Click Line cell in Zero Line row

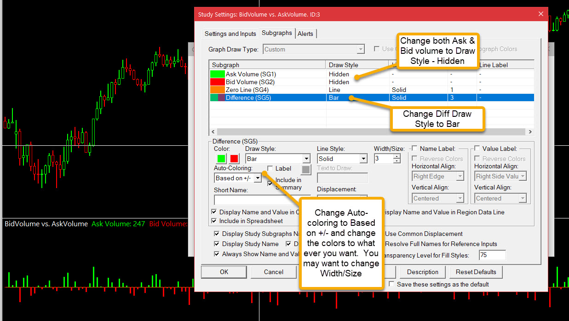click(335, 90)
